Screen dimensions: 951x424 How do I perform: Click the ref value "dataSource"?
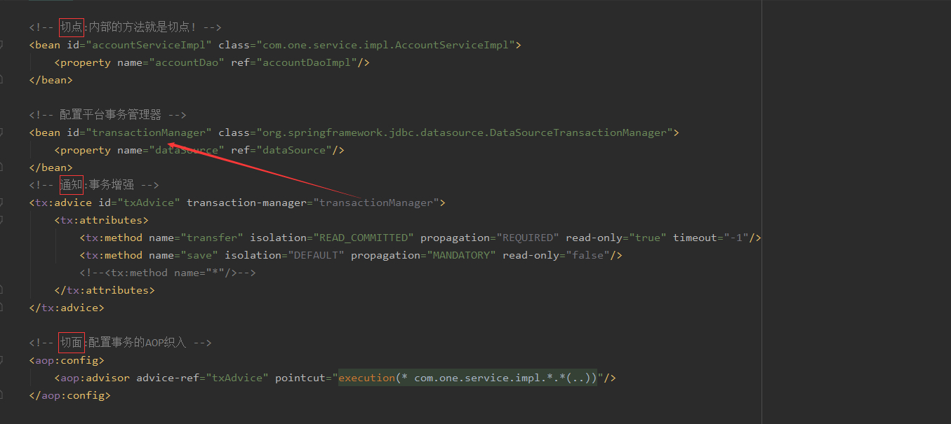click(293, 150)
